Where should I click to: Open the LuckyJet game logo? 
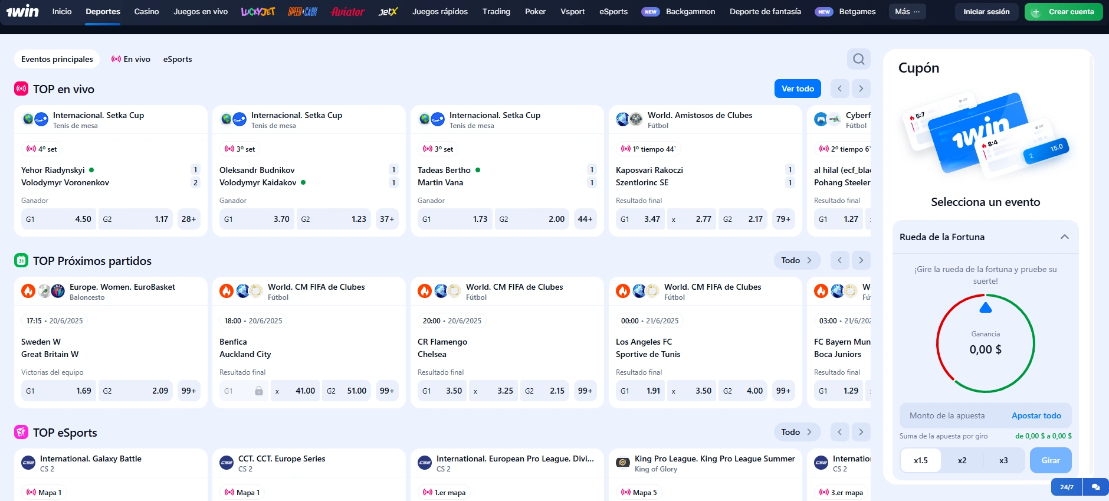pyautogui.click(x=258, y=11)
